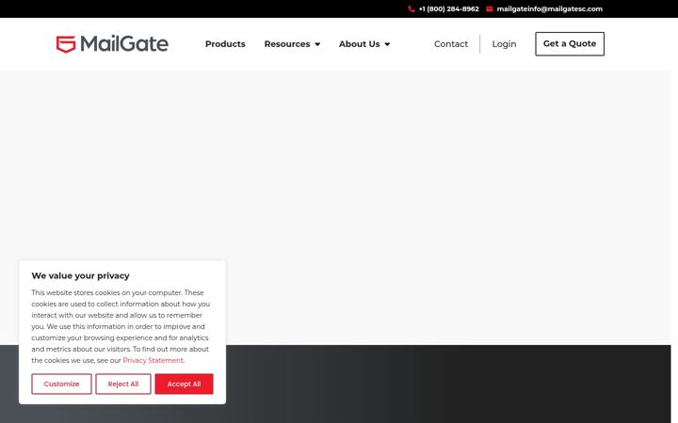
Task: Expand the About Us dropdown arrow
Action: coord(387,44)
